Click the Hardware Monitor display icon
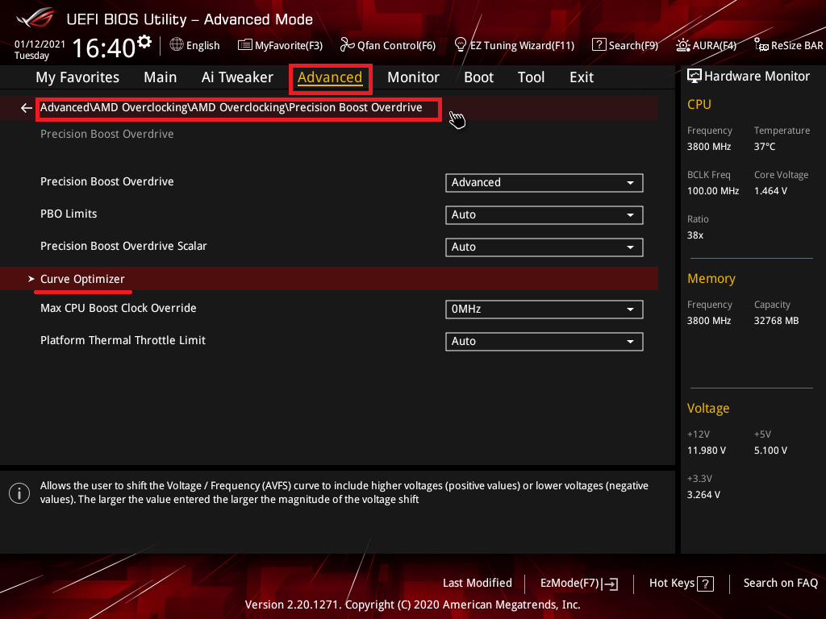The width and height of the screenshot is (826, 619). click(695, 77)
